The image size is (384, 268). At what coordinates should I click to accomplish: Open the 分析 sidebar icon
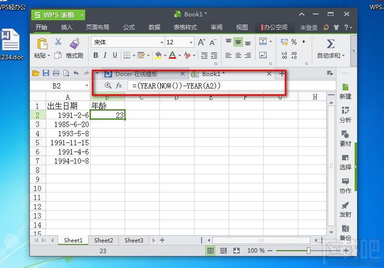click(x=345, y=114)
